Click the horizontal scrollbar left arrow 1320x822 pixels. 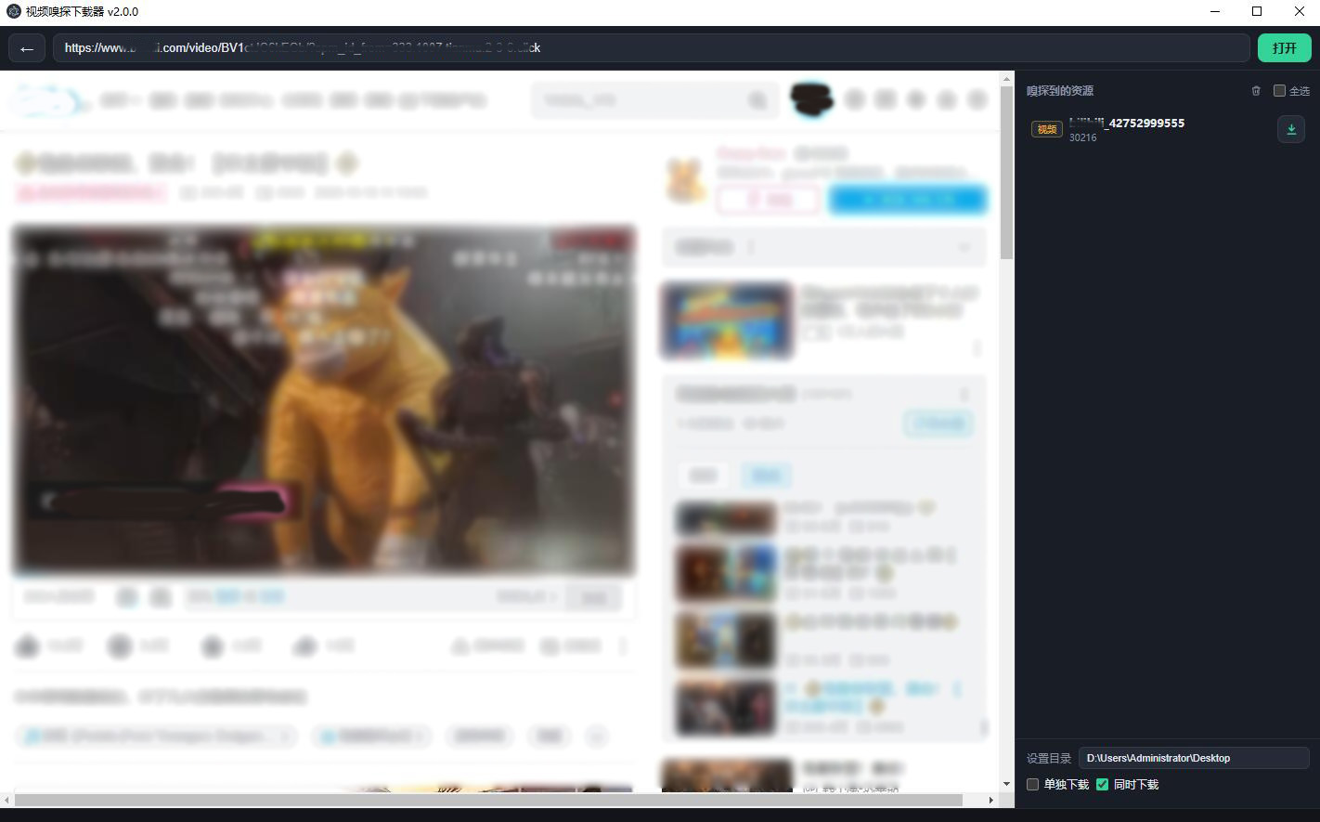pyautogui.click(x=8, y=800)
